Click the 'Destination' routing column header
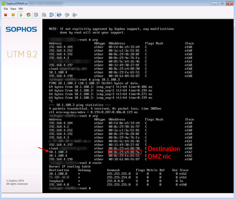235x199 pixels. pyautogui.click(x=59, y=170)
